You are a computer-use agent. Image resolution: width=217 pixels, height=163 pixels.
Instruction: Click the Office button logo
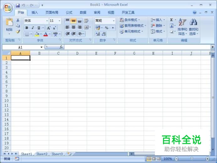(x=8, y=8)
